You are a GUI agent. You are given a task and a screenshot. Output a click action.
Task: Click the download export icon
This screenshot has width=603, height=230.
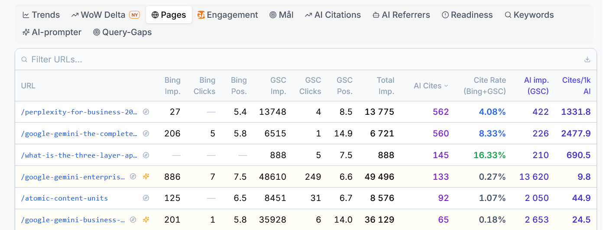click(x=587, y=59)
